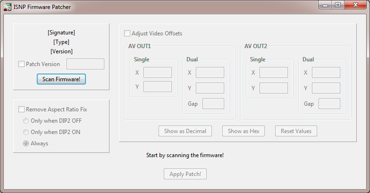Maximize the ISNP Firmware Patcher window

(x=338, y=5)
